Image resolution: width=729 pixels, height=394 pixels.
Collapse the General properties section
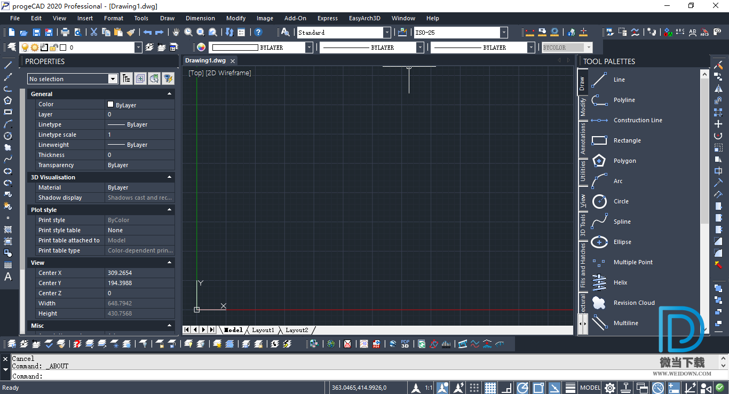pos(170,94)
